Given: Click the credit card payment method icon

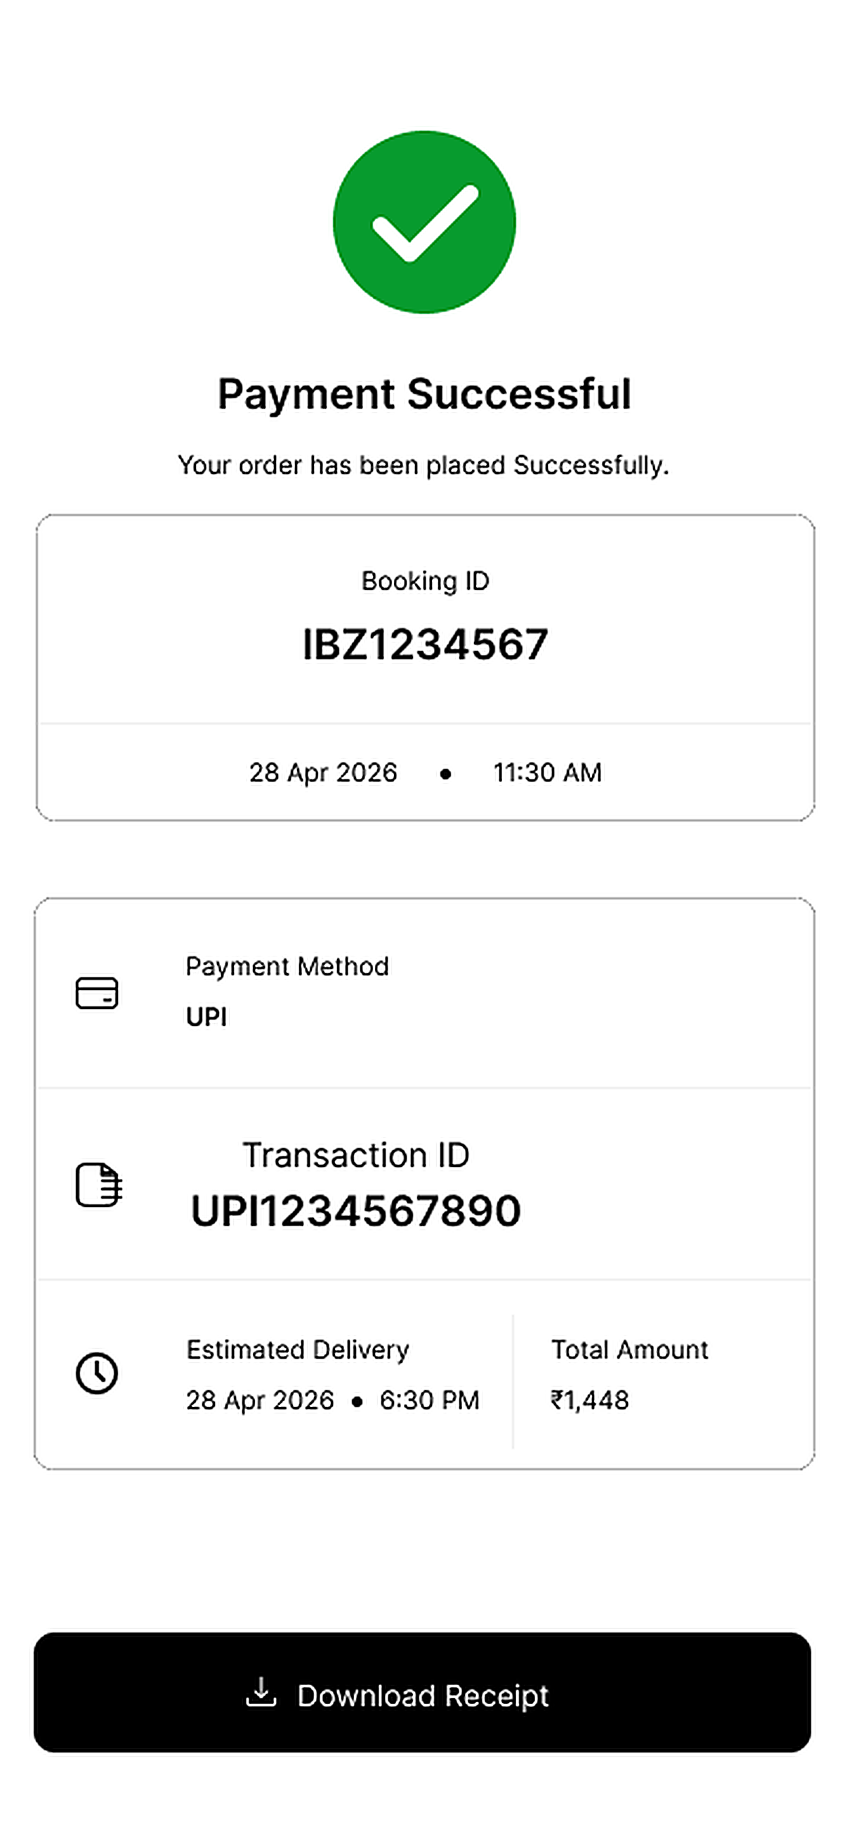Looking at the screenshot, I should [x=96, y=993].
